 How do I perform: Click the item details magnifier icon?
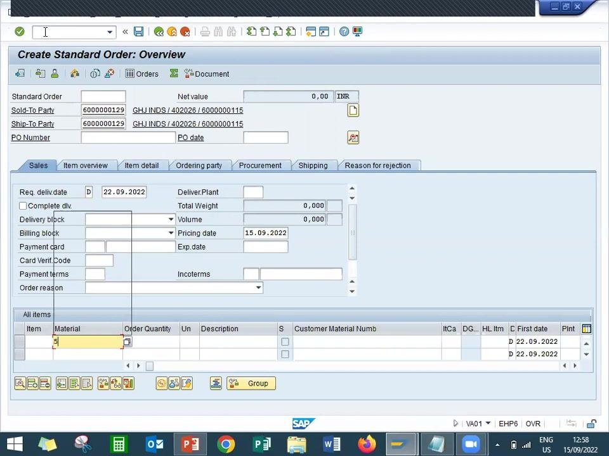[20, 384]
